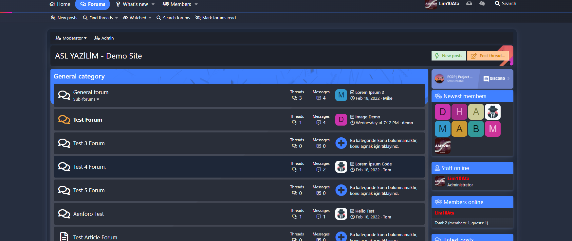The width and height of the screenshot is (572, 241).
Task: Expand the Members dropdown arrow
Action: 196,4
